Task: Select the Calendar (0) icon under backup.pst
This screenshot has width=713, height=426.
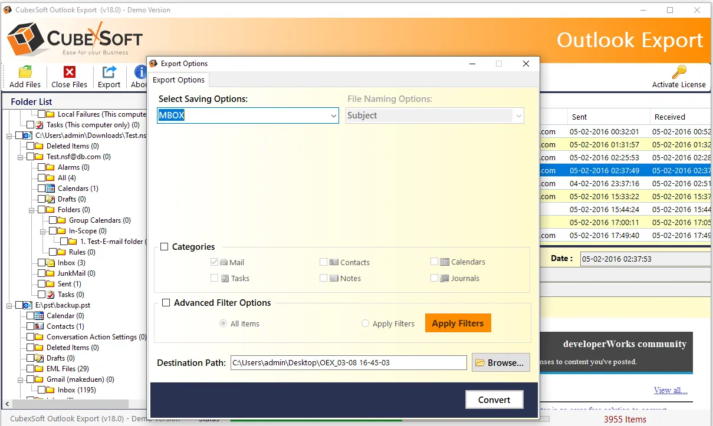Action: tap(39, 316)
